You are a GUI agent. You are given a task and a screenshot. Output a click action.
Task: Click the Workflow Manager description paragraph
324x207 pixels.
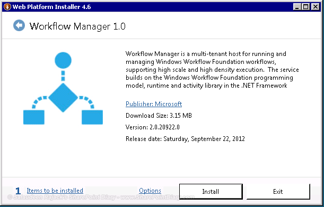pos(212,70)
